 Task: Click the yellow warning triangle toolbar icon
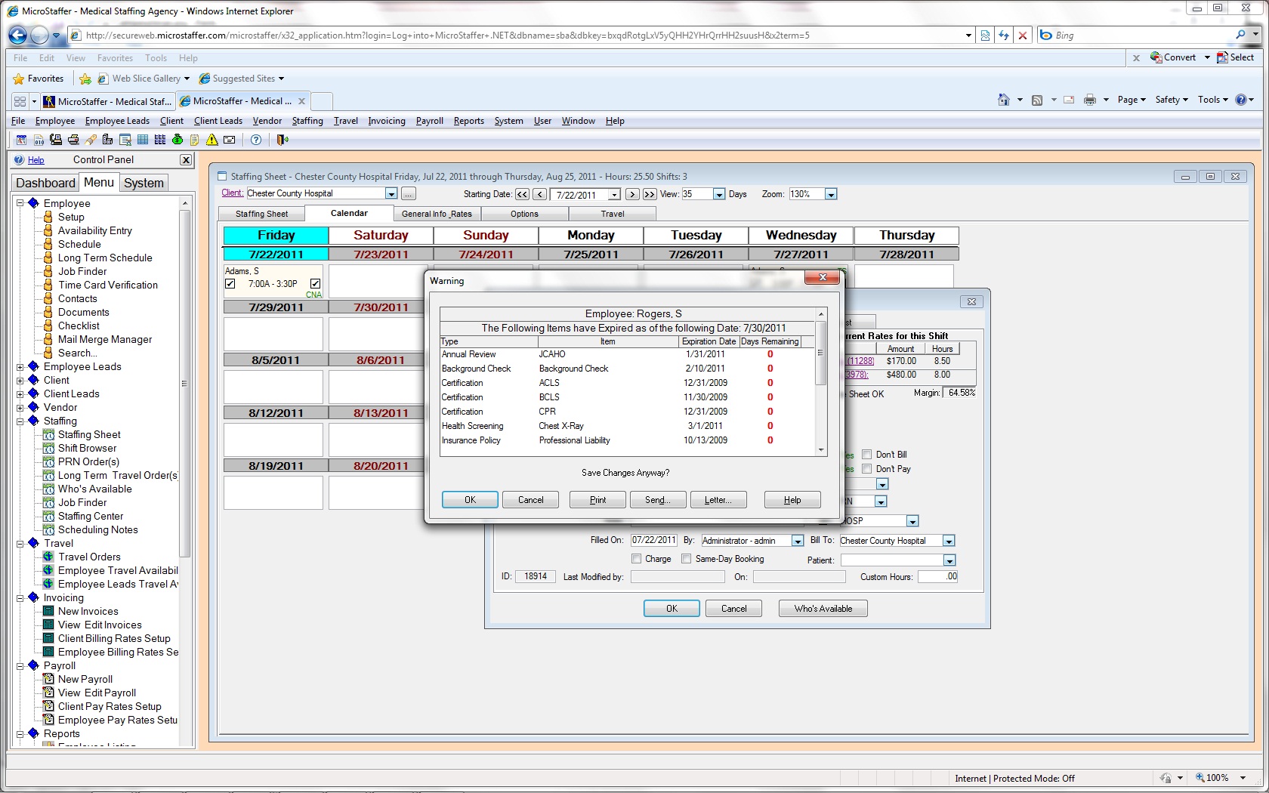212,140
